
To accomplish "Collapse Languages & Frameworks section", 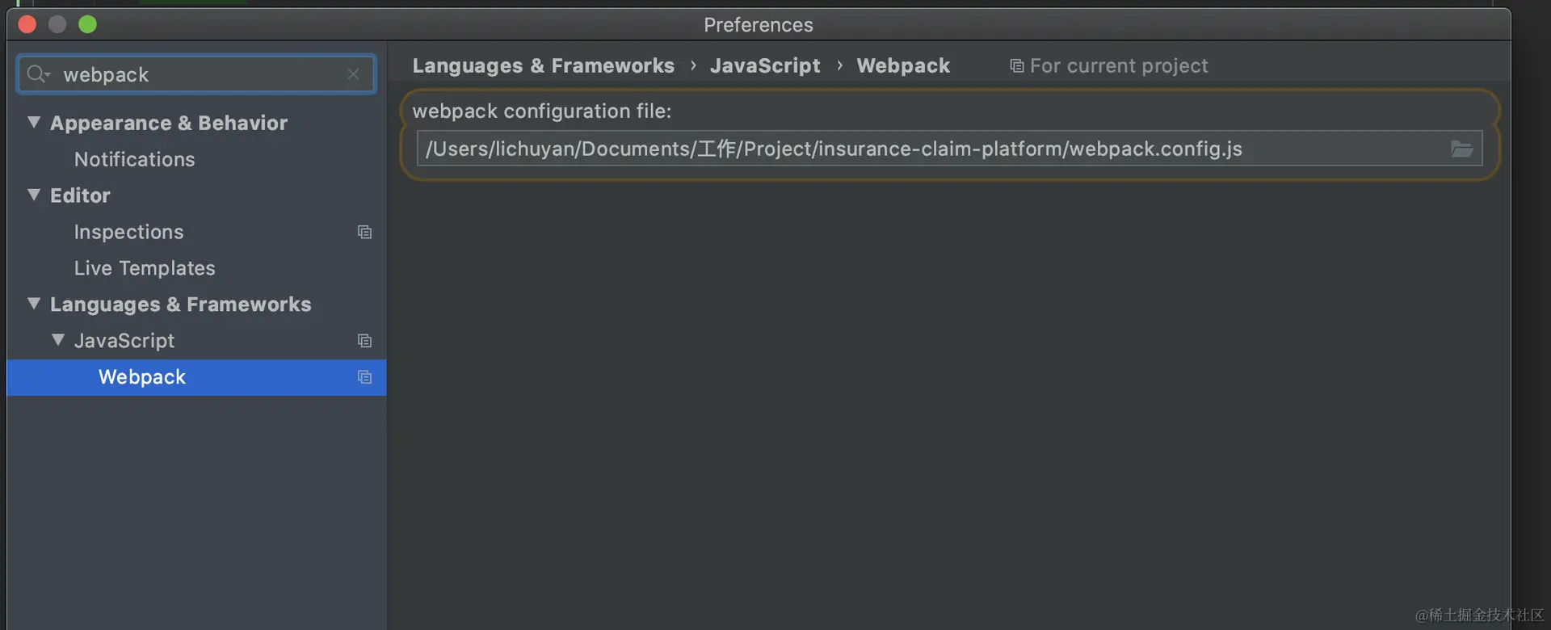I will [x=34, y=304].
